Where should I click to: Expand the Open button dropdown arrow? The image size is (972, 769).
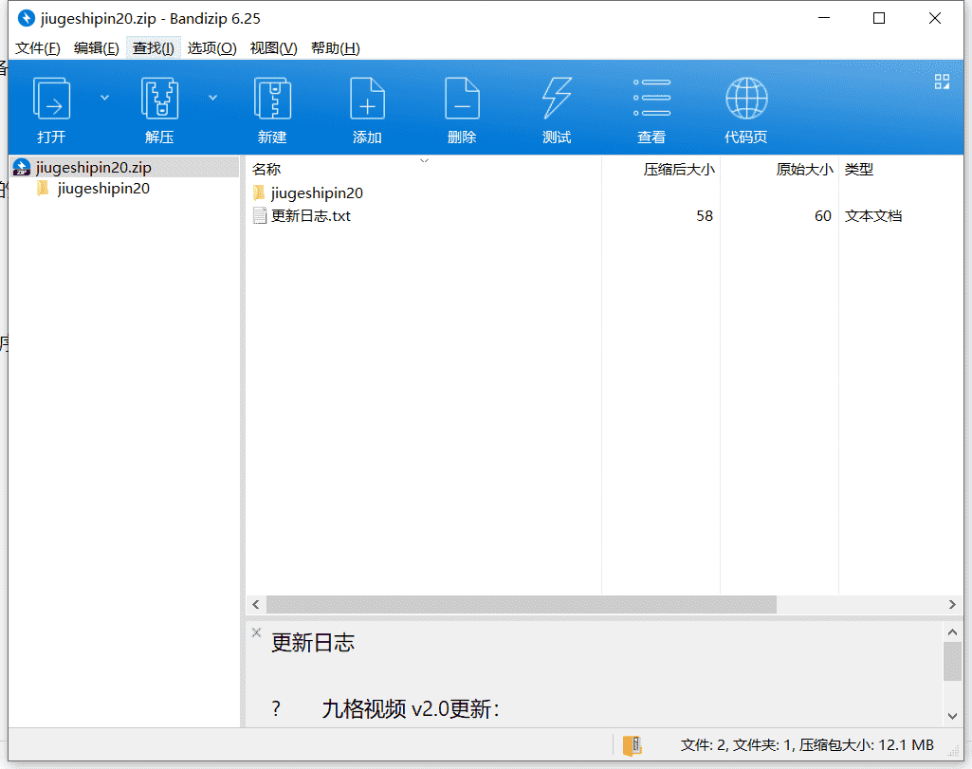click(x=104, y=98)
